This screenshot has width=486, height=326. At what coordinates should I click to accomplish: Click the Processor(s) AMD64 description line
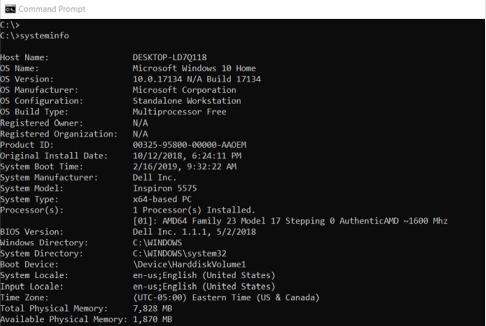click(x=289, y=220)
